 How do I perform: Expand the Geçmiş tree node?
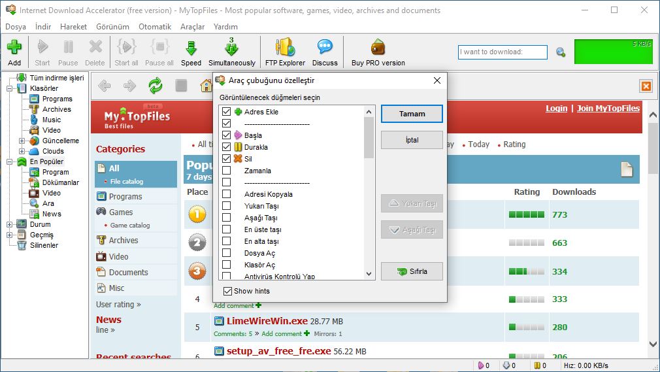(x=9, y=235)
